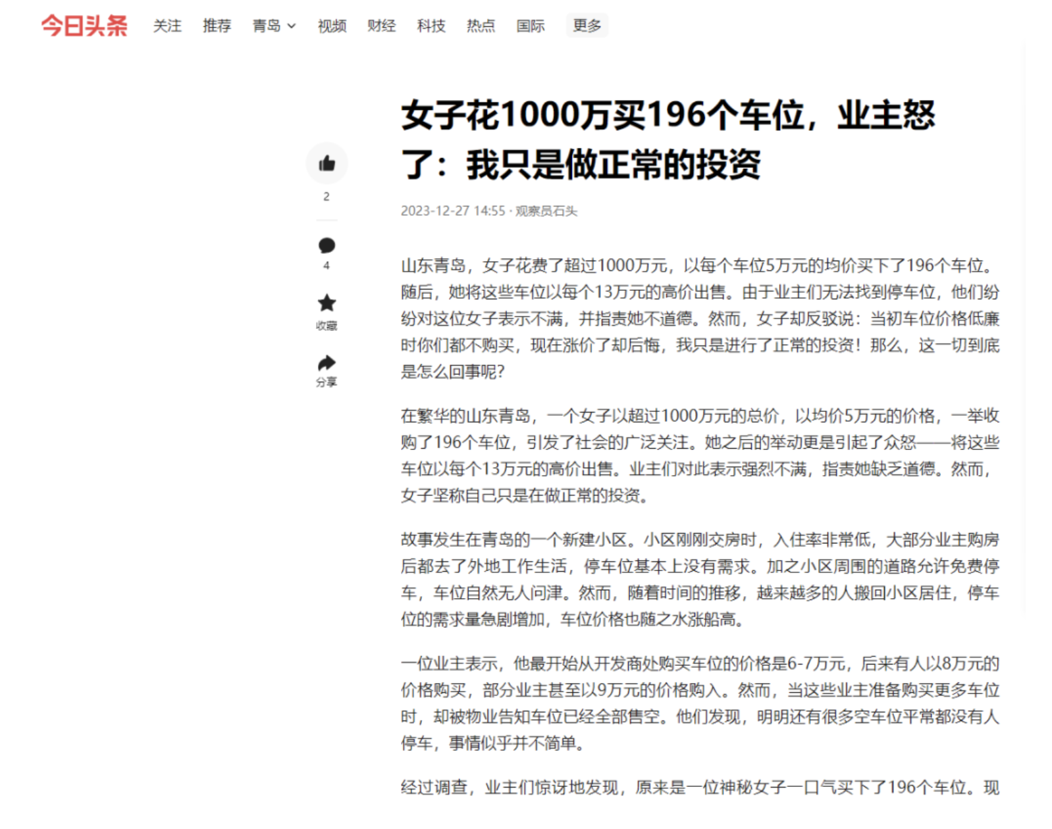Open the 视频 channel
Screen dimensions: 1052x829
pyautogui.click(x=332, y=26)
